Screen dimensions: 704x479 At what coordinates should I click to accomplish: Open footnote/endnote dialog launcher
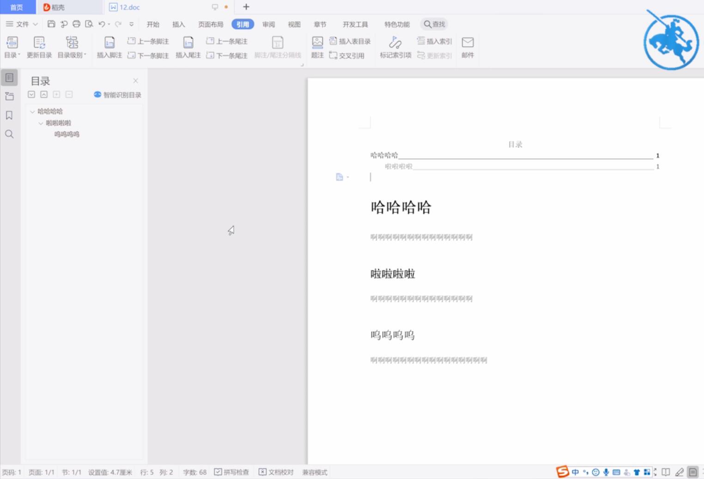[x=302, y=65]
